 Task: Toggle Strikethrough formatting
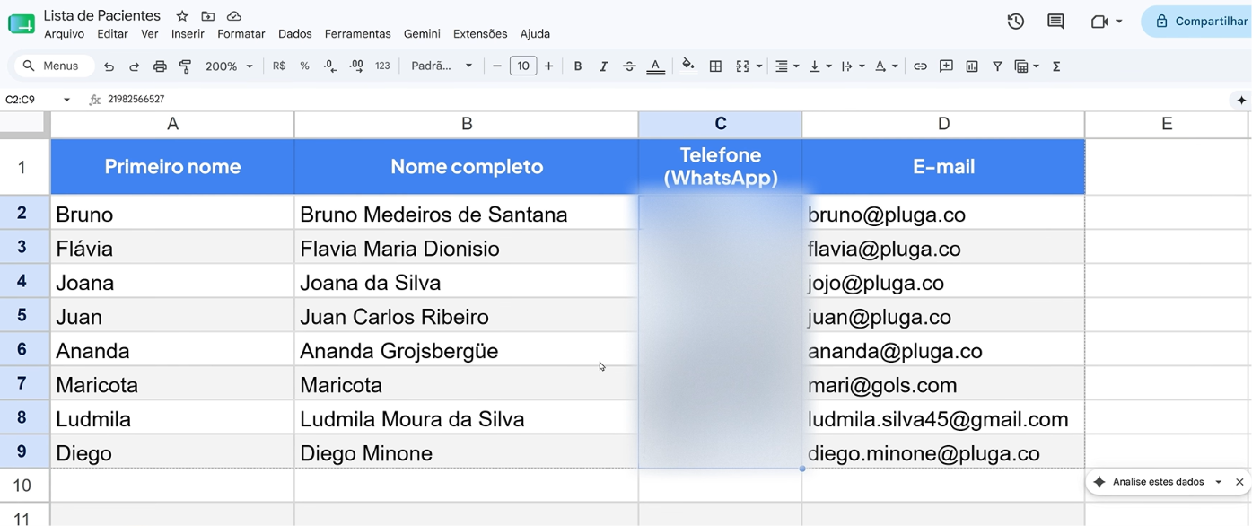point(629,66)
